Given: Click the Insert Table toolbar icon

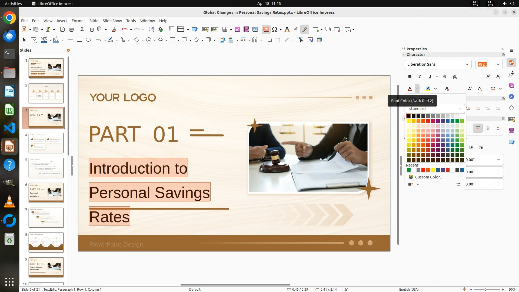Looking at the screenshot, I should click(x=225, y=29).
